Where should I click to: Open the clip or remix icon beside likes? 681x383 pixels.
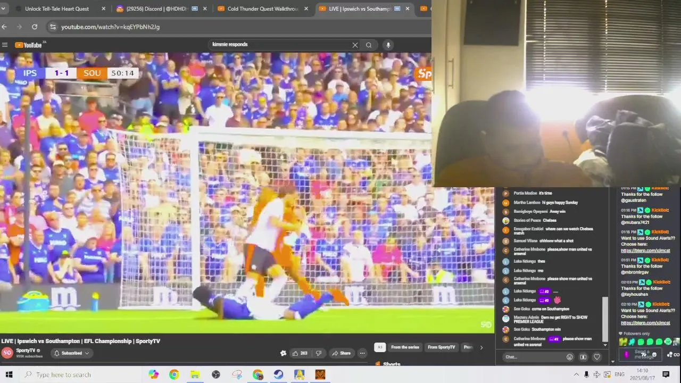tap(283, 353)
